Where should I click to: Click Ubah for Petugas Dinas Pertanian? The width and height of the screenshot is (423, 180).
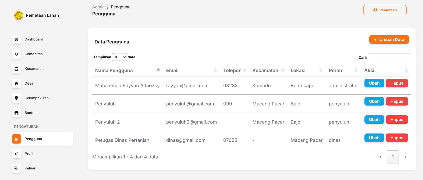(x=374, y=138)
